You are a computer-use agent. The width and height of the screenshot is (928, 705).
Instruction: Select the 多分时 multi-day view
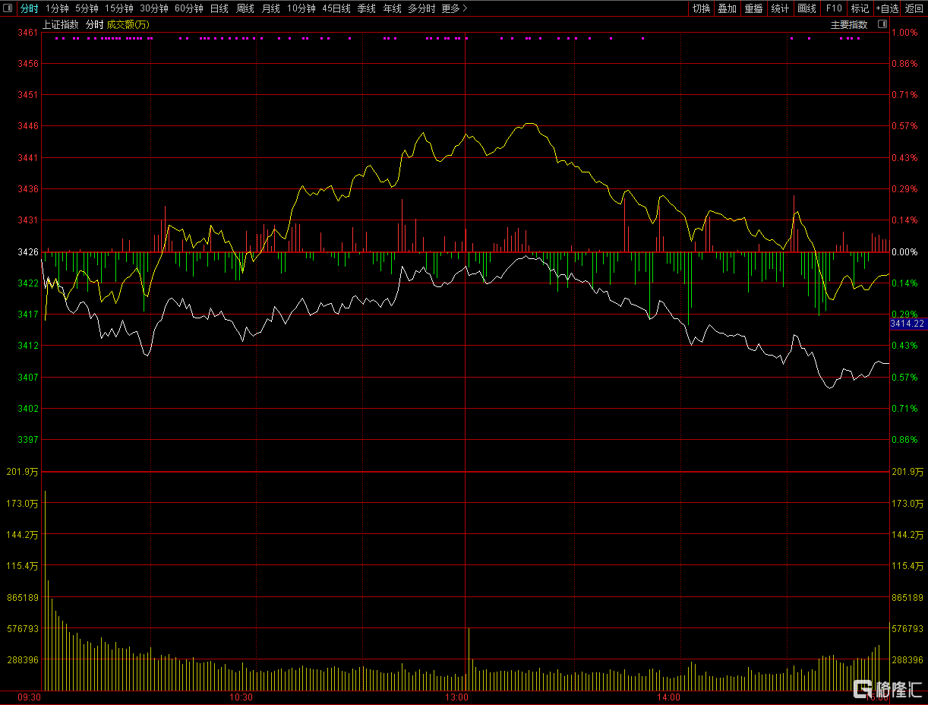coord(421,8)
